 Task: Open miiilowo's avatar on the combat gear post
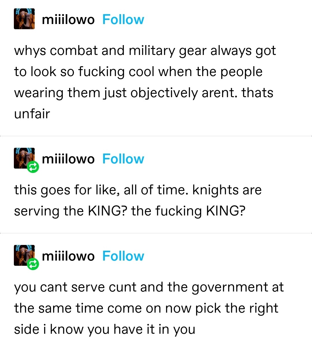pyautogui.click(x=24, y=19)
